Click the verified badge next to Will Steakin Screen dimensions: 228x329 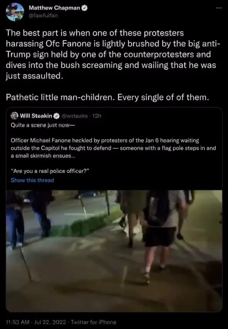tap(57, 116)
